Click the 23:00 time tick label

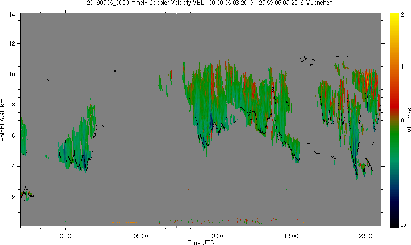pyautogui.click(x=366, y=236)
